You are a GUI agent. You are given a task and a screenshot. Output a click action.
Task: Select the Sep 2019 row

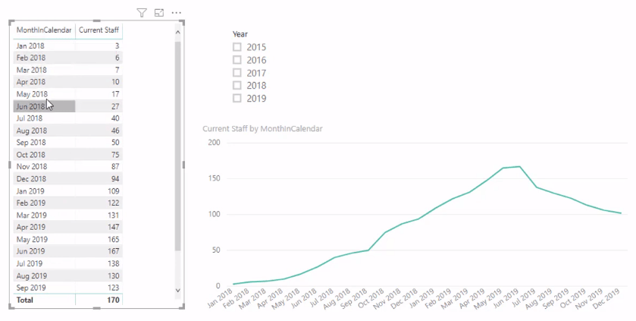pos(67,288)
